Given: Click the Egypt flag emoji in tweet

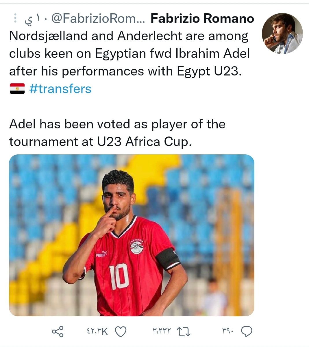Looking at the screenshot, I should (x=17, y=89).
